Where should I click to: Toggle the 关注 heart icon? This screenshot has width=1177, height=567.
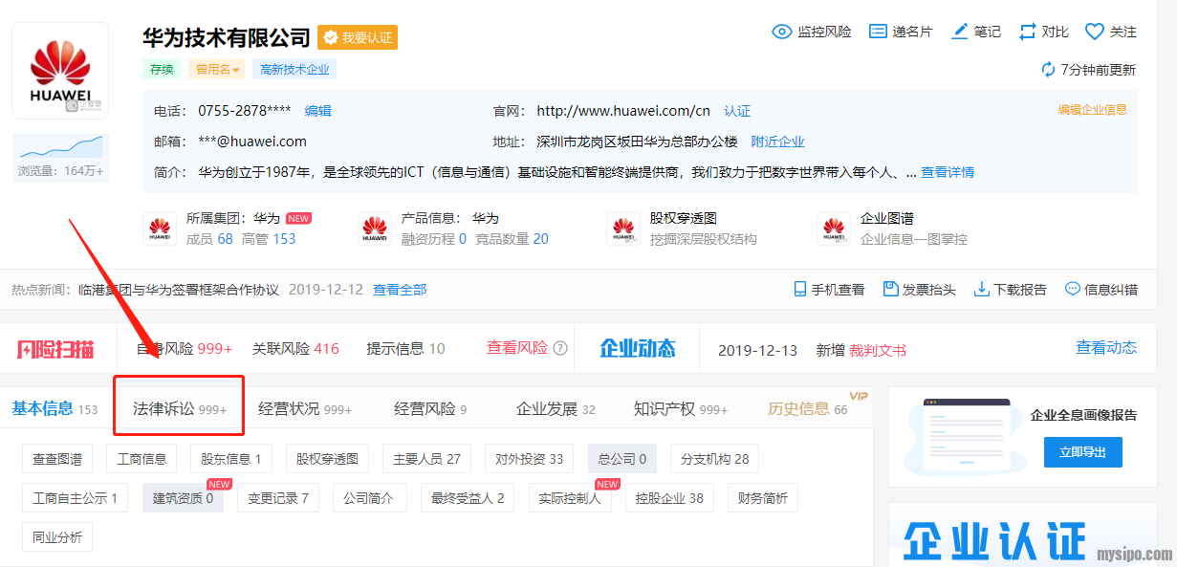coord(1095,32)
